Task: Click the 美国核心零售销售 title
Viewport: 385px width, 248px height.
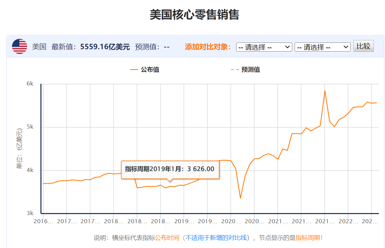Action: [x=192, y=14]
